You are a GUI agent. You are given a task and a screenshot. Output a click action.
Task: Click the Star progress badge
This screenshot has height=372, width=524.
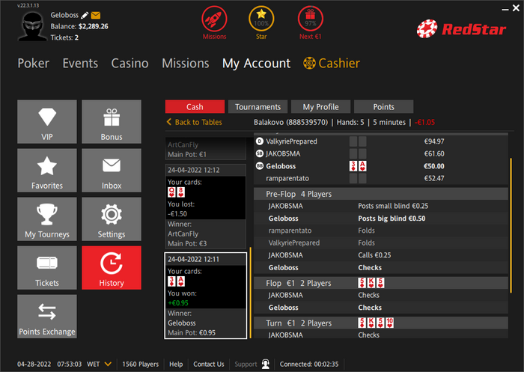click(261, 19)
